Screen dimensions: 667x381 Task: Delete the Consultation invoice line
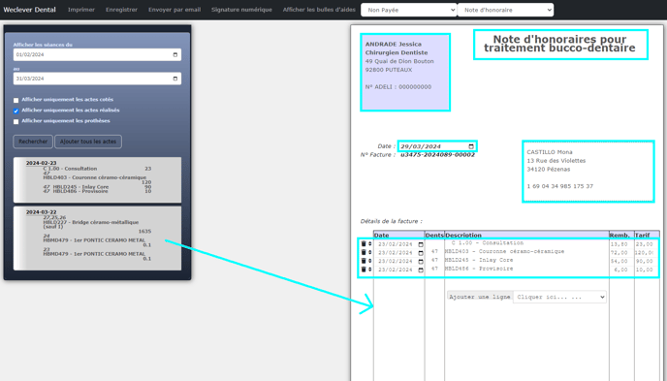tap(364, 243)
